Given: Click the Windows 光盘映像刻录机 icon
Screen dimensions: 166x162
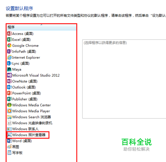Looking at the screenshot, I should (9, 123).
